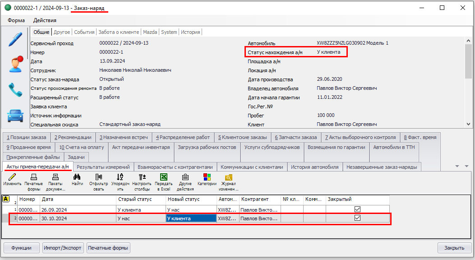Image resolution: width=475 pixels, height=260 pixels.
Task: Click the blue pen icon in the sidebar
Action: pyautogui.click(x=15, y=39)
